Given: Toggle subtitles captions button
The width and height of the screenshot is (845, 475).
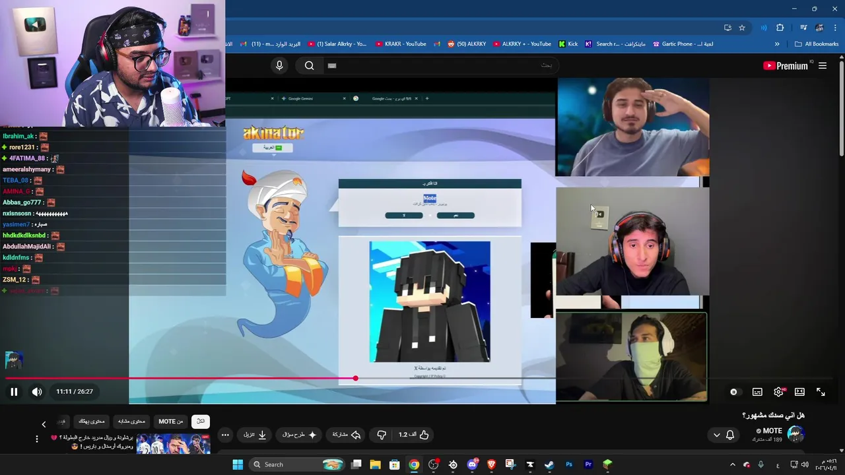Looking at the screenshot, I should (x=757, y=392).
